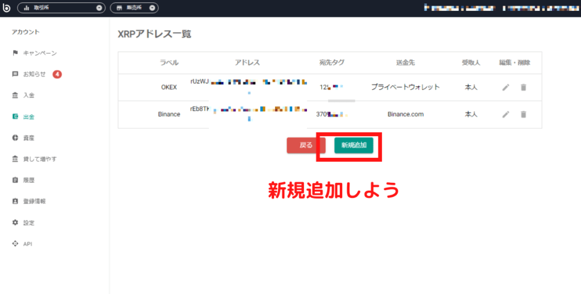Select the OKEX label cell

(x=170, y=87)
